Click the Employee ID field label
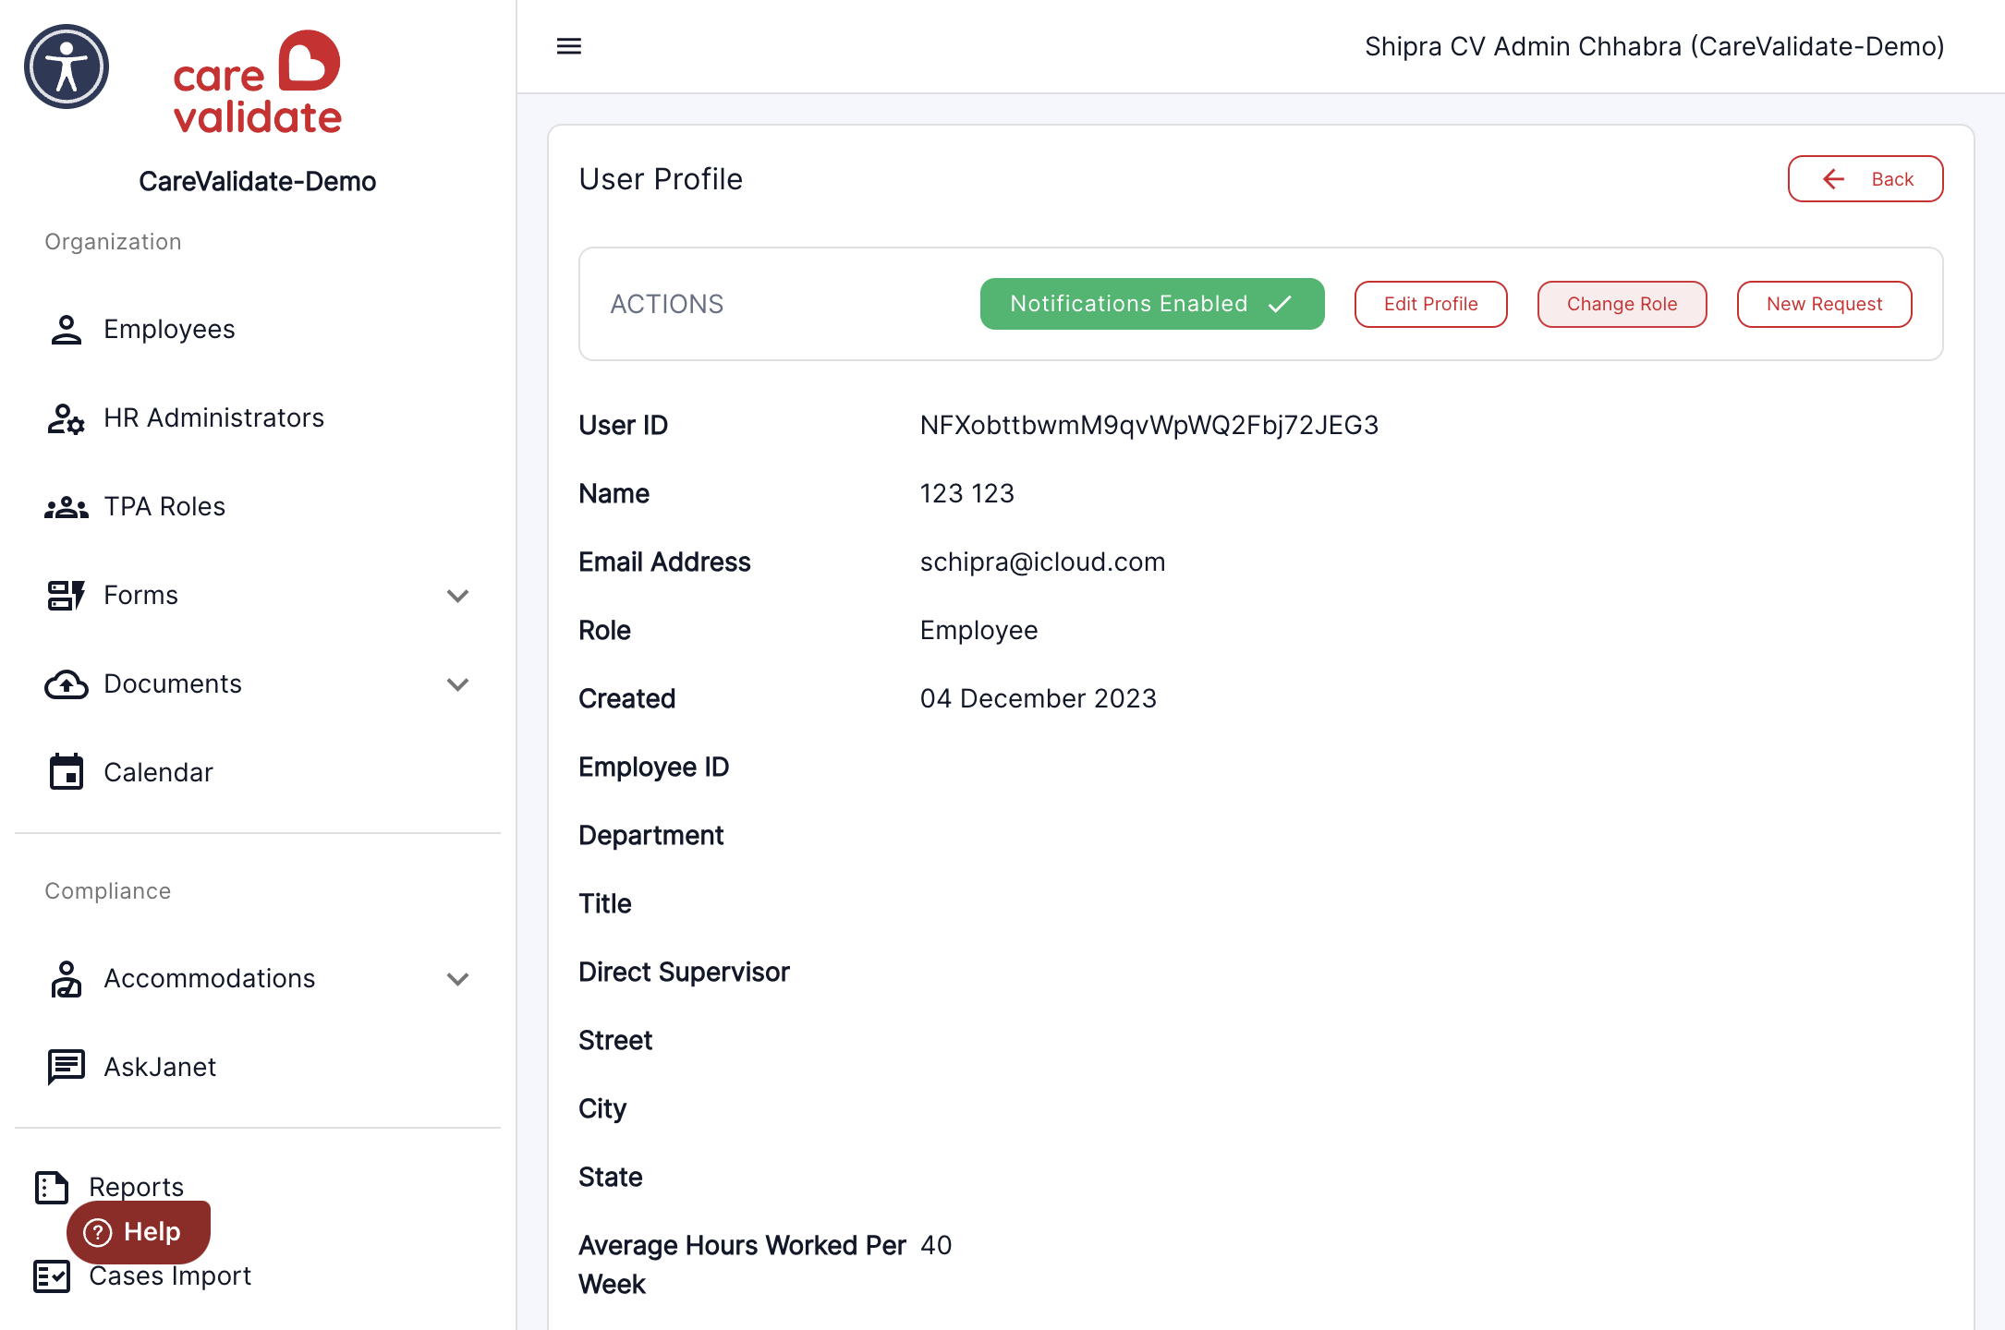 tap(654, 768)
